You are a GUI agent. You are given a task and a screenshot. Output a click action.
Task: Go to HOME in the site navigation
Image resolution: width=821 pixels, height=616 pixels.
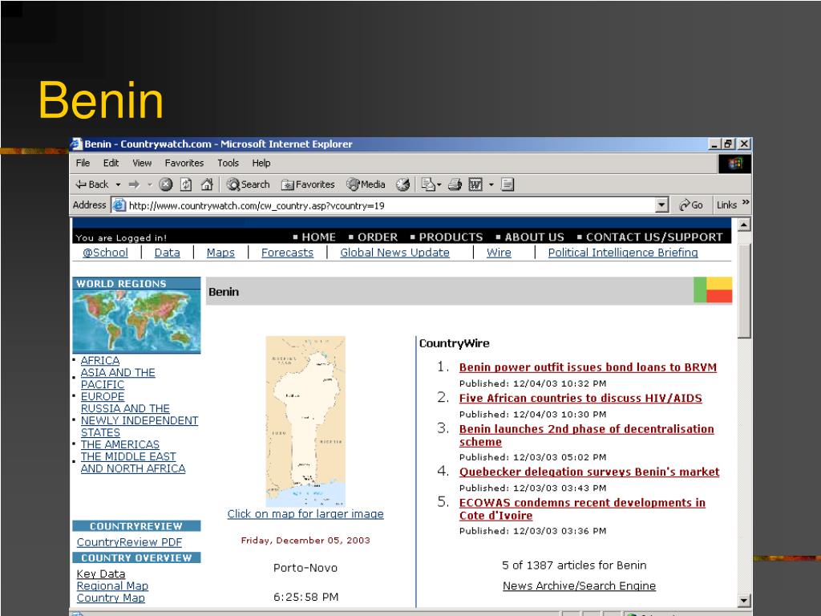[318, 237]
